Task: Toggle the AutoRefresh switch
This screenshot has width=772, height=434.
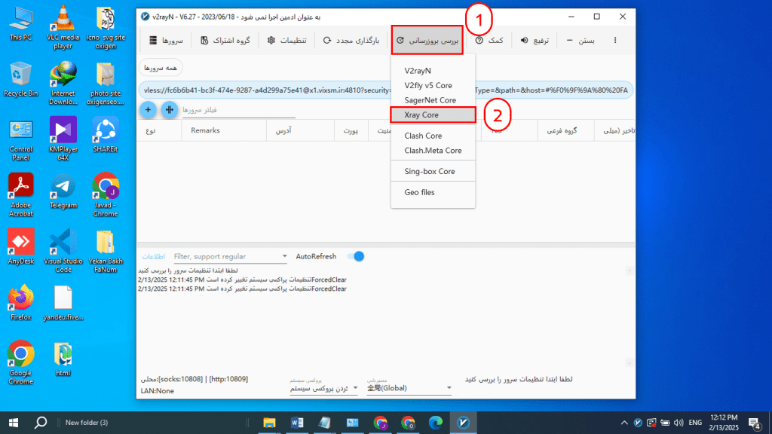Action: (355, 256)
